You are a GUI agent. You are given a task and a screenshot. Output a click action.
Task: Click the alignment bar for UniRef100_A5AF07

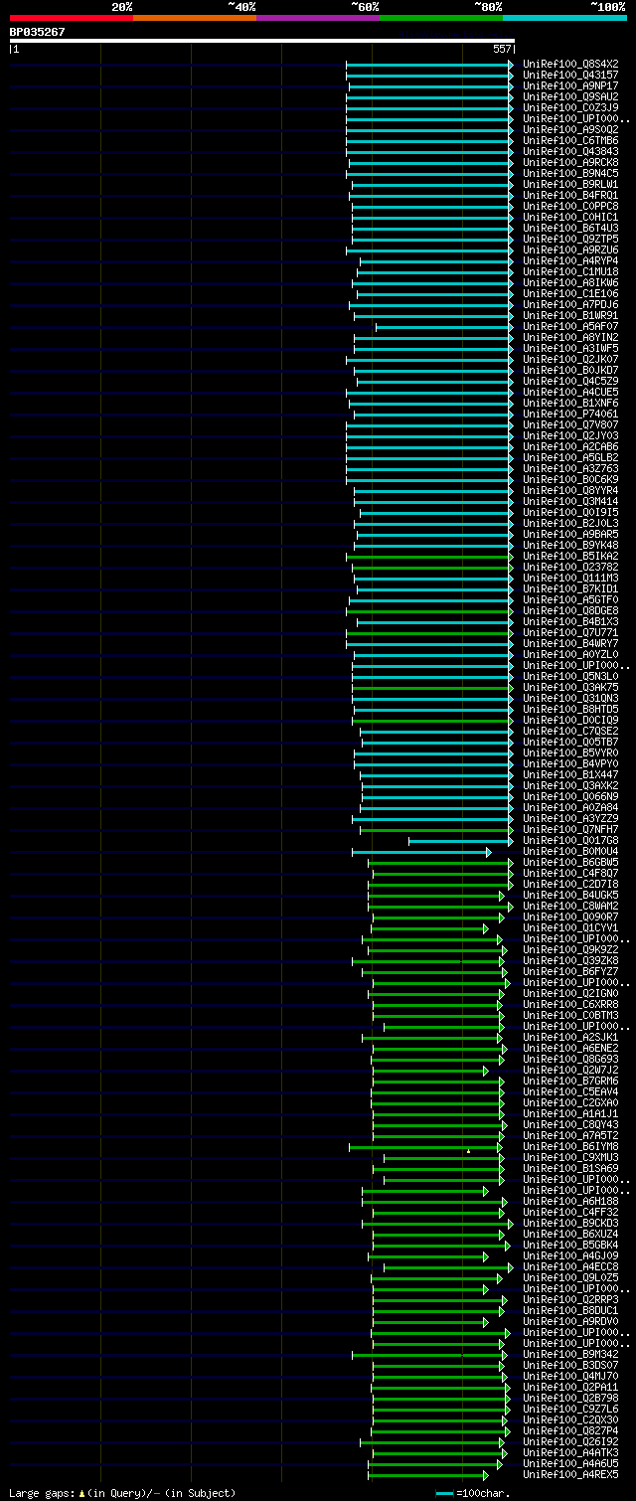[x=444, y=326]
